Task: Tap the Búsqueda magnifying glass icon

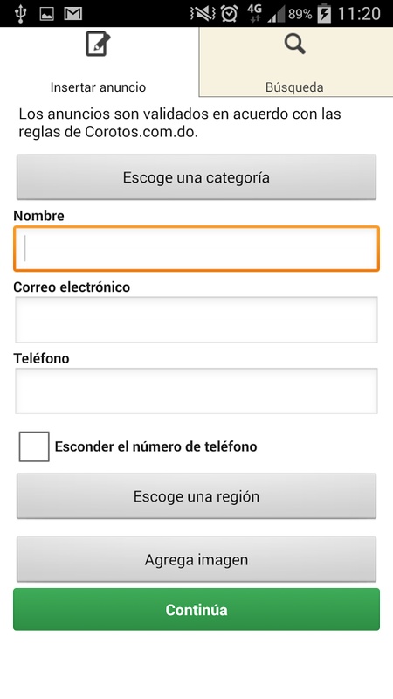Action: point(295,45)
